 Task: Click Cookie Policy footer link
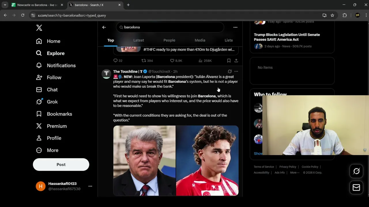pos(310,167)
